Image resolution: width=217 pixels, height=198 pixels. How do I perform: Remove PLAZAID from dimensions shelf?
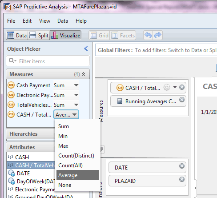tap(182, 179)
